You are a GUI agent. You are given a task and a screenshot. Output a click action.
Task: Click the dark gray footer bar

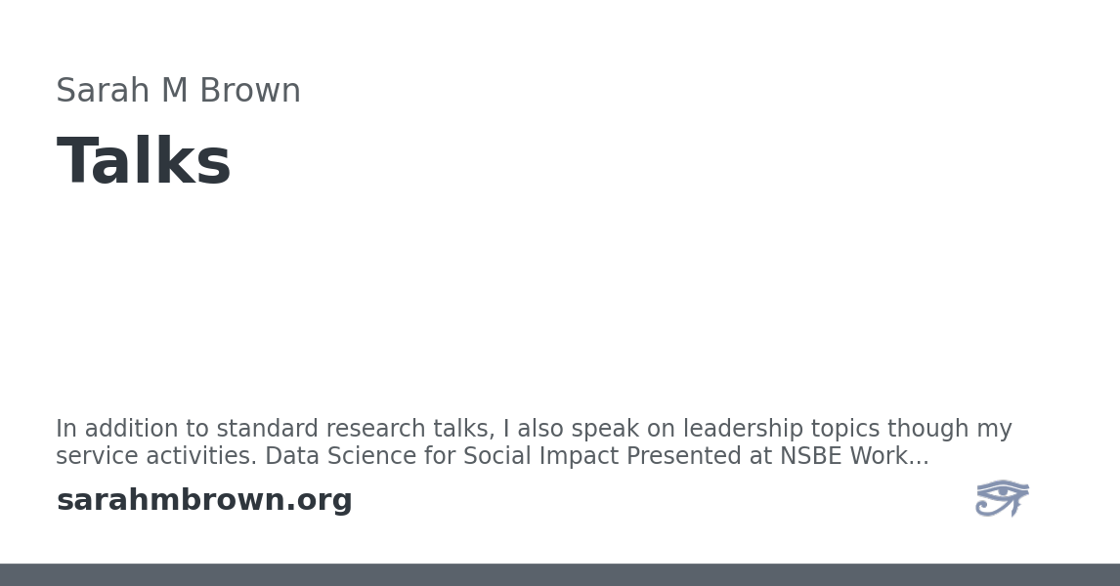tap(560, 574)
